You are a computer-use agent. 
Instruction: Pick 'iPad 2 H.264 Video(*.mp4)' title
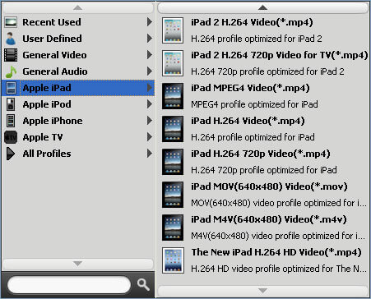[252, 22]
